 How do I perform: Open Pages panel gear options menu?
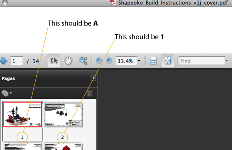7,93
